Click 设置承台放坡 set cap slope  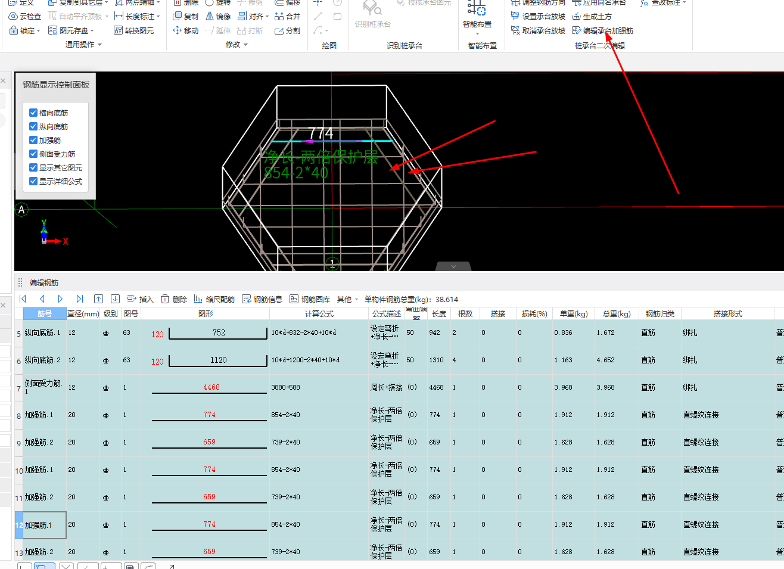(x=538, y=17)
